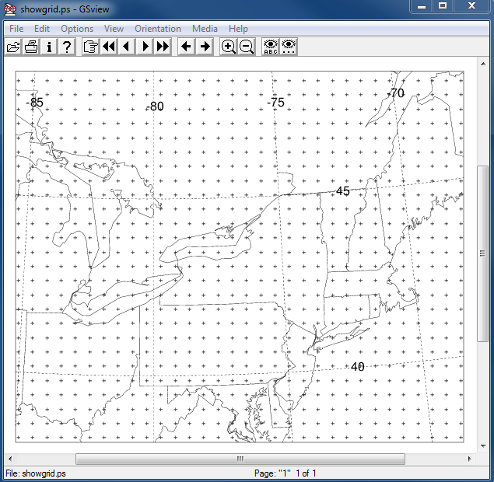Click the Go forward right arrow button
This screenshot has width=494, height=482.
[x=205, y=47]
